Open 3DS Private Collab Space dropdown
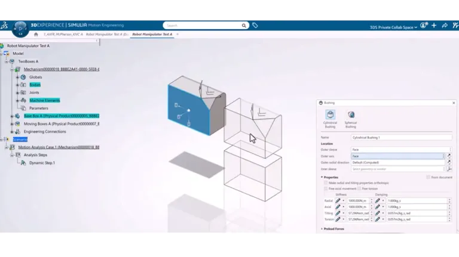459x257 pixels. pyautogui.click(x=393, y=27)
